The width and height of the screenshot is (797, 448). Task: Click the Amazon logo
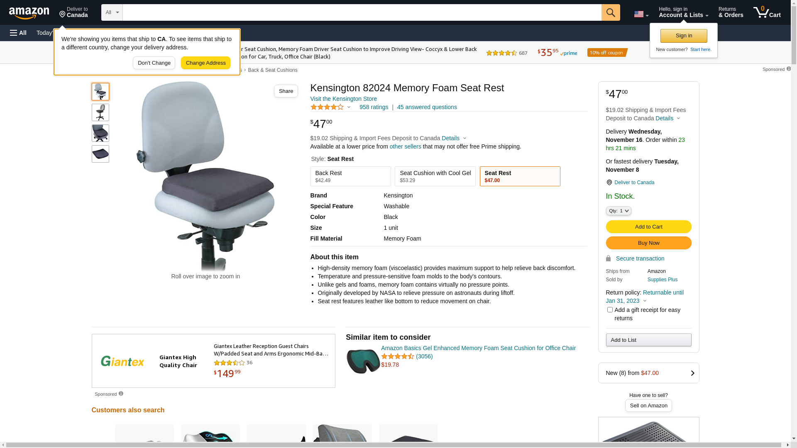[x=29, y=13]
